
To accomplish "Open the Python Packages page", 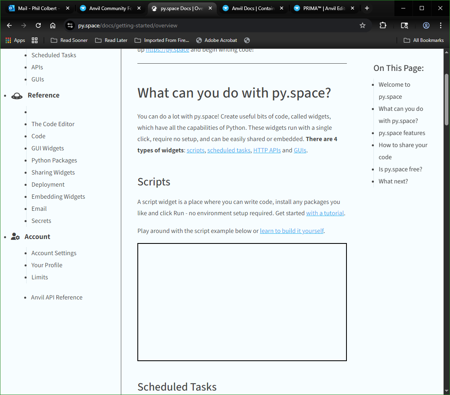I will tap(54, 160).
